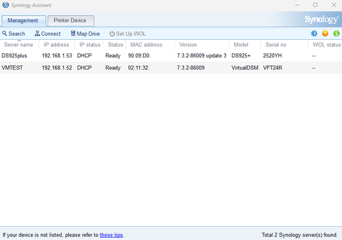
Task: Click the Synology Assistant app icon in title bar
Action: 6,5
